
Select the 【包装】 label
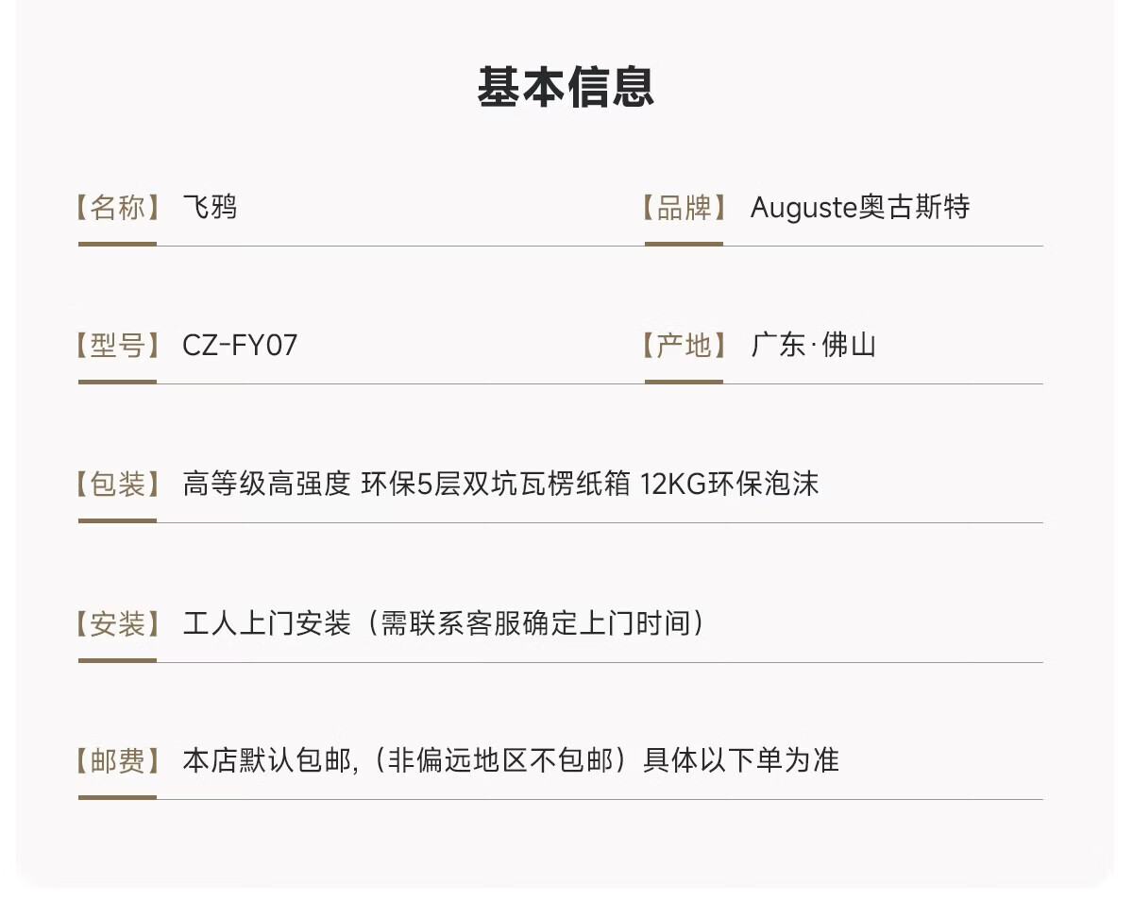coord(117,485)
